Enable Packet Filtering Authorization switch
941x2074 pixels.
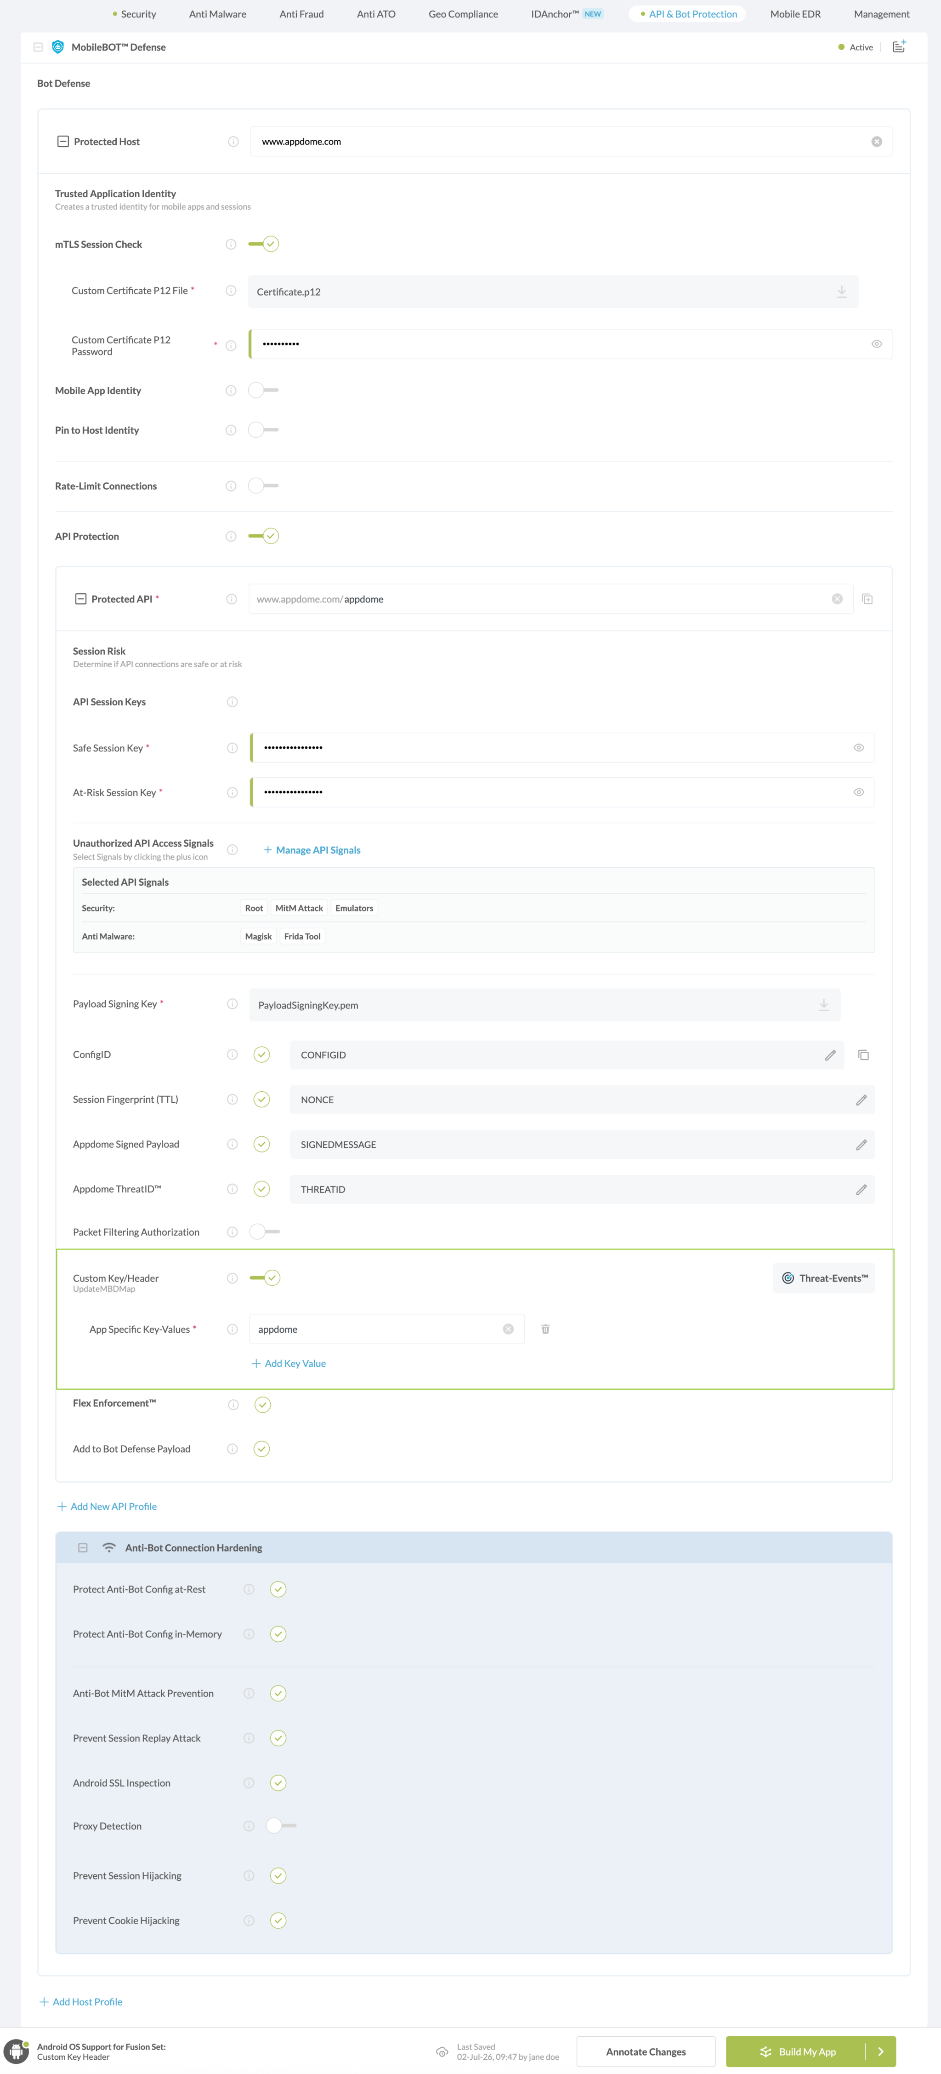[x=265, y=1232]
